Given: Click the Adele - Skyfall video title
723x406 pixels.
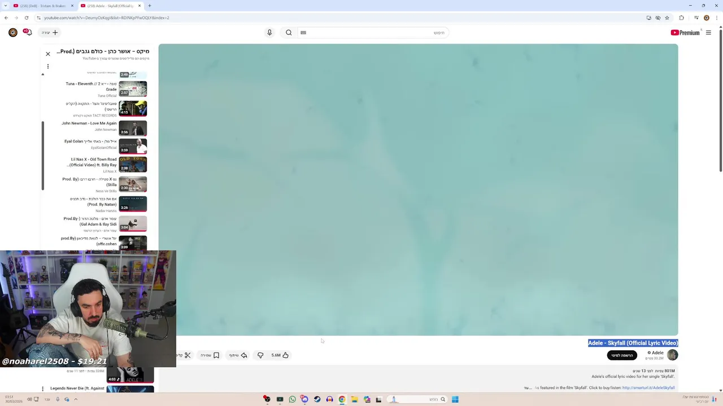Looking at the screenshot, I should tap(633, 343).
